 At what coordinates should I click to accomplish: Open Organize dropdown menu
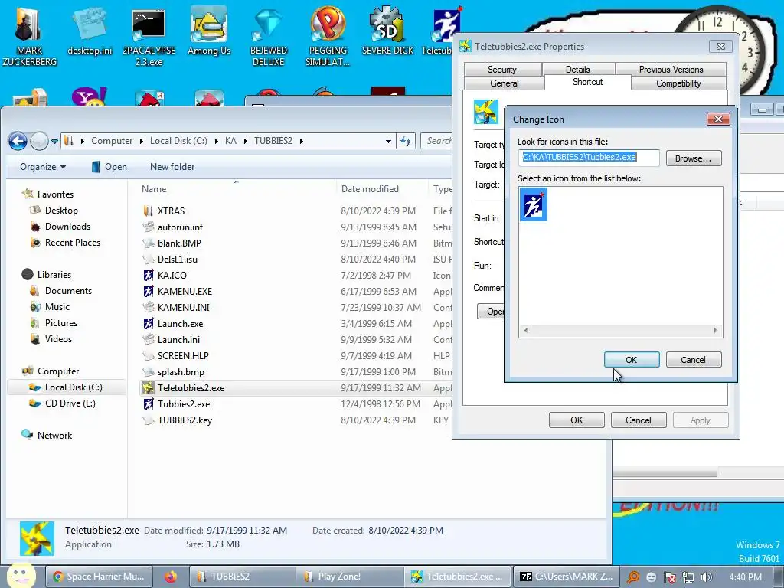coord(43,167)
